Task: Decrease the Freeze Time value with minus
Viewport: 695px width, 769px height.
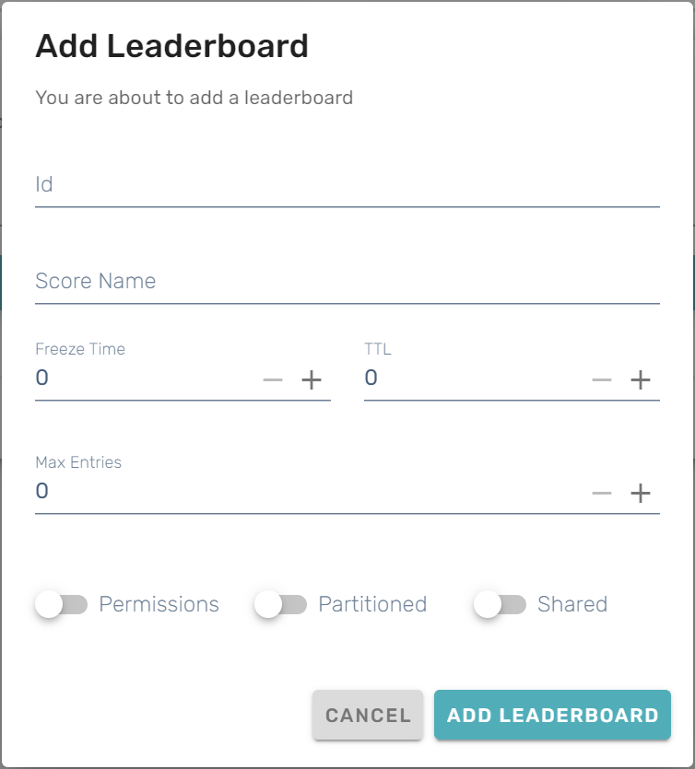Action: click(x=273, y=379)
